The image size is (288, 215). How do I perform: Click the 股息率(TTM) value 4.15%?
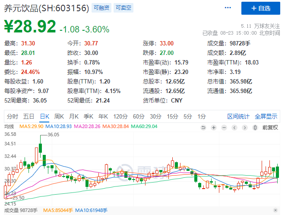tap(113, 91)
